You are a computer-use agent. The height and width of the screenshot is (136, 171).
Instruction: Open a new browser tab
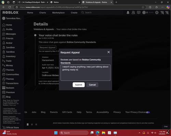pos(116,2)
